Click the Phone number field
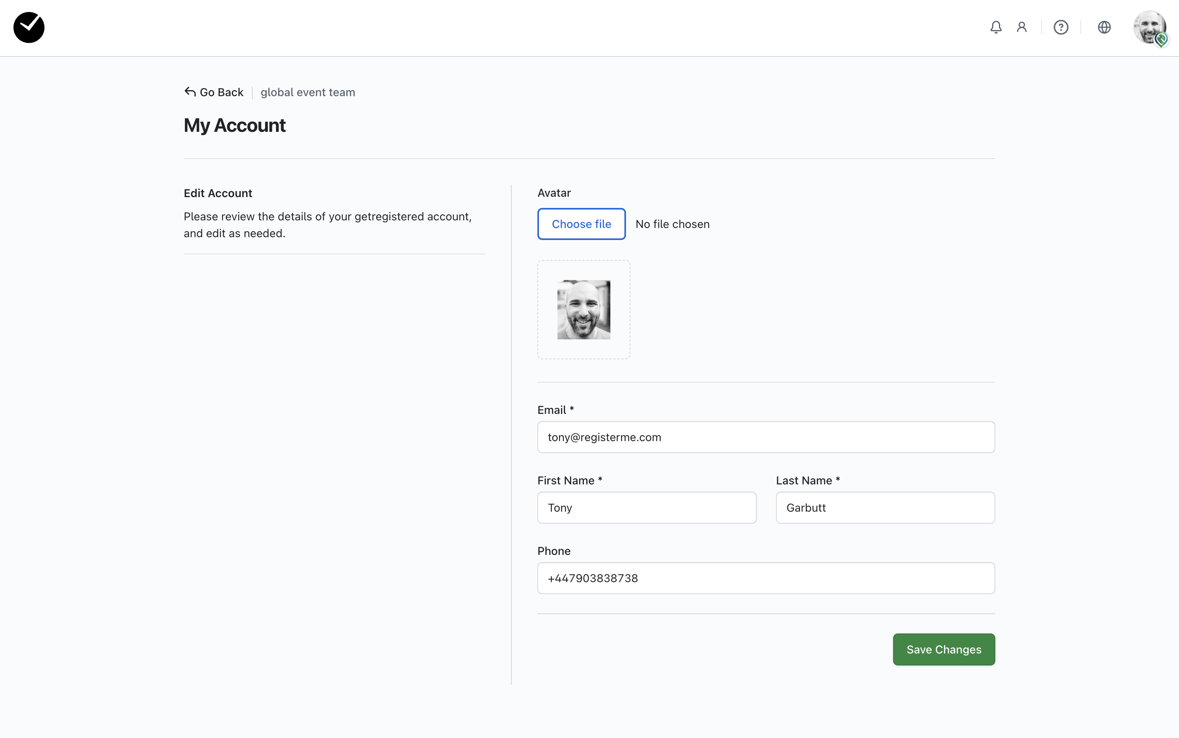Screen dimensions: 1179x738 coord(766,578)
